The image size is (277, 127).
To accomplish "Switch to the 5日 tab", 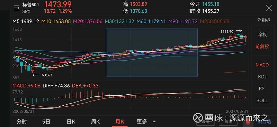I will [46, 121].
